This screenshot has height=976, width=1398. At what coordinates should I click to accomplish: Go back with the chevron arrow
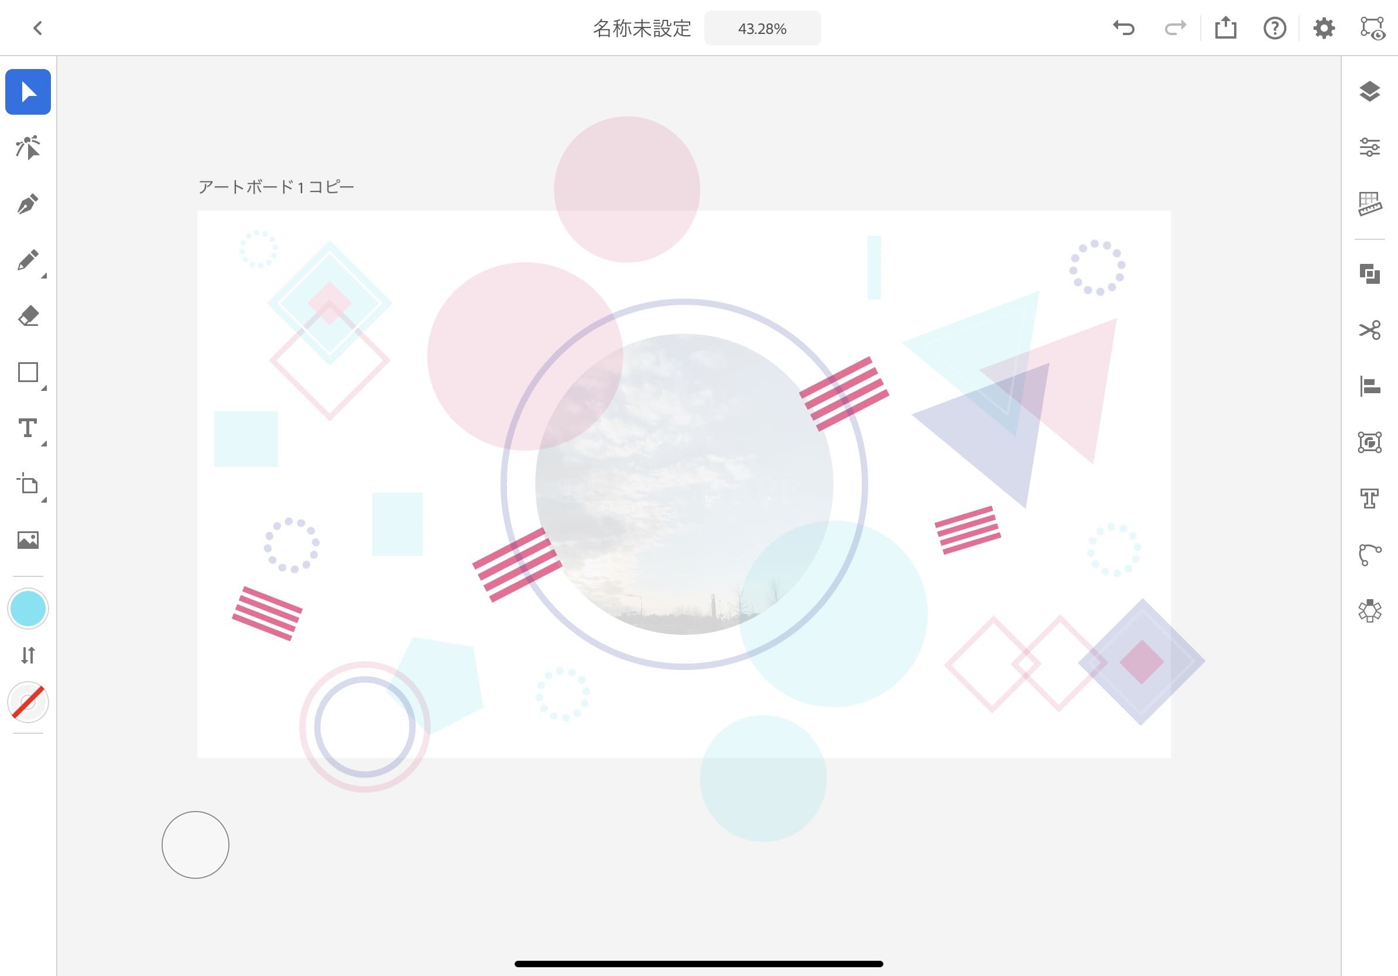37,28
